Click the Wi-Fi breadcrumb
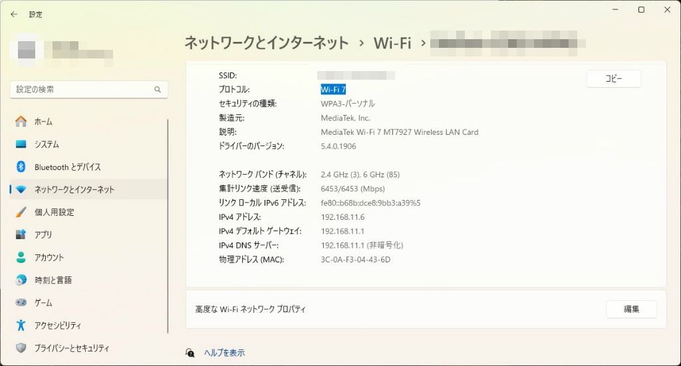The width and height of the screenshot is (681, 366). [392, 43]
